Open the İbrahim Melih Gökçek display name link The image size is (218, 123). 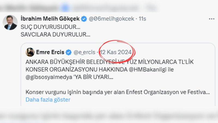pyautogui.click(x=50, y=19)
